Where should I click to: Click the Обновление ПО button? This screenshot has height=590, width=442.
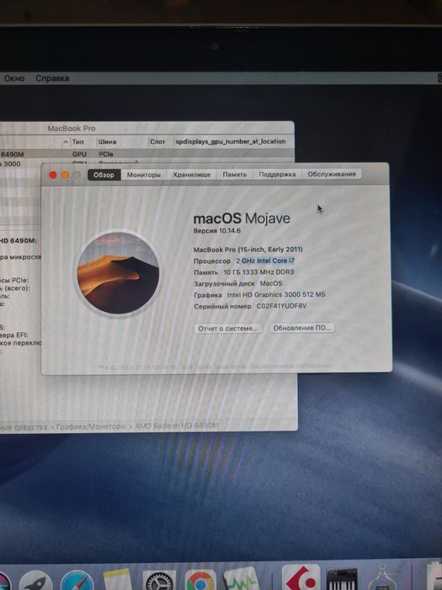301,328
